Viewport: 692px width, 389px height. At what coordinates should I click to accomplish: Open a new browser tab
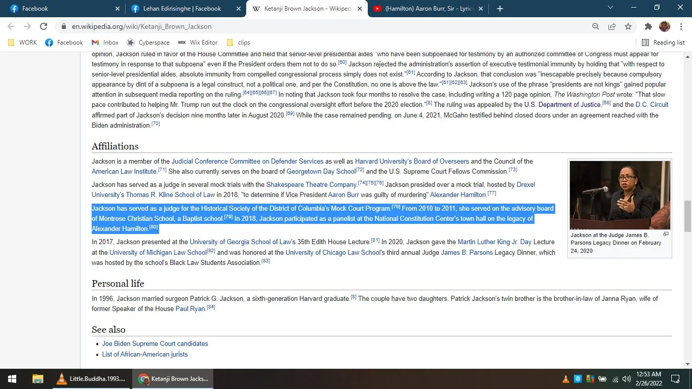500,9
